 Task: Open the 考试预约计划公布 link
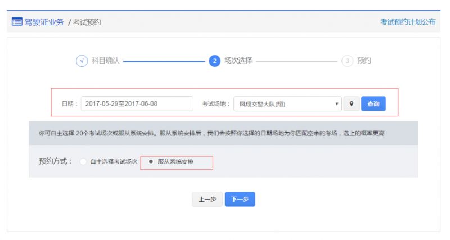[408, 22]
